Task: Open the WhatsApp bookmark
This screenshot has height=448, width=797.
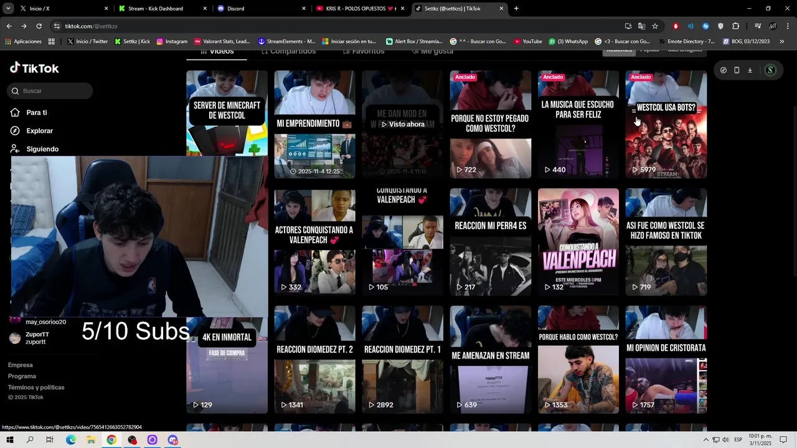Action: pos(568,41)
